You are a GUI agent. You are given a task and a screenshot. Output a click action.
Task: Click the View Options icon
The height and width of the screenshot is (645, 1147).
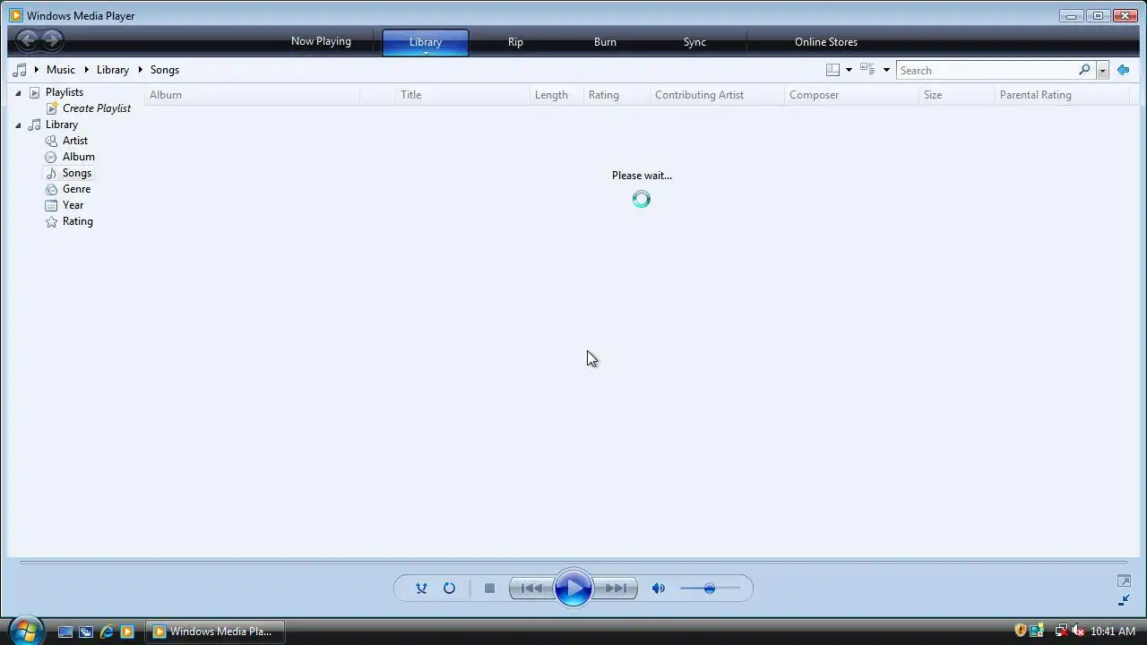(x=867, y=70)
